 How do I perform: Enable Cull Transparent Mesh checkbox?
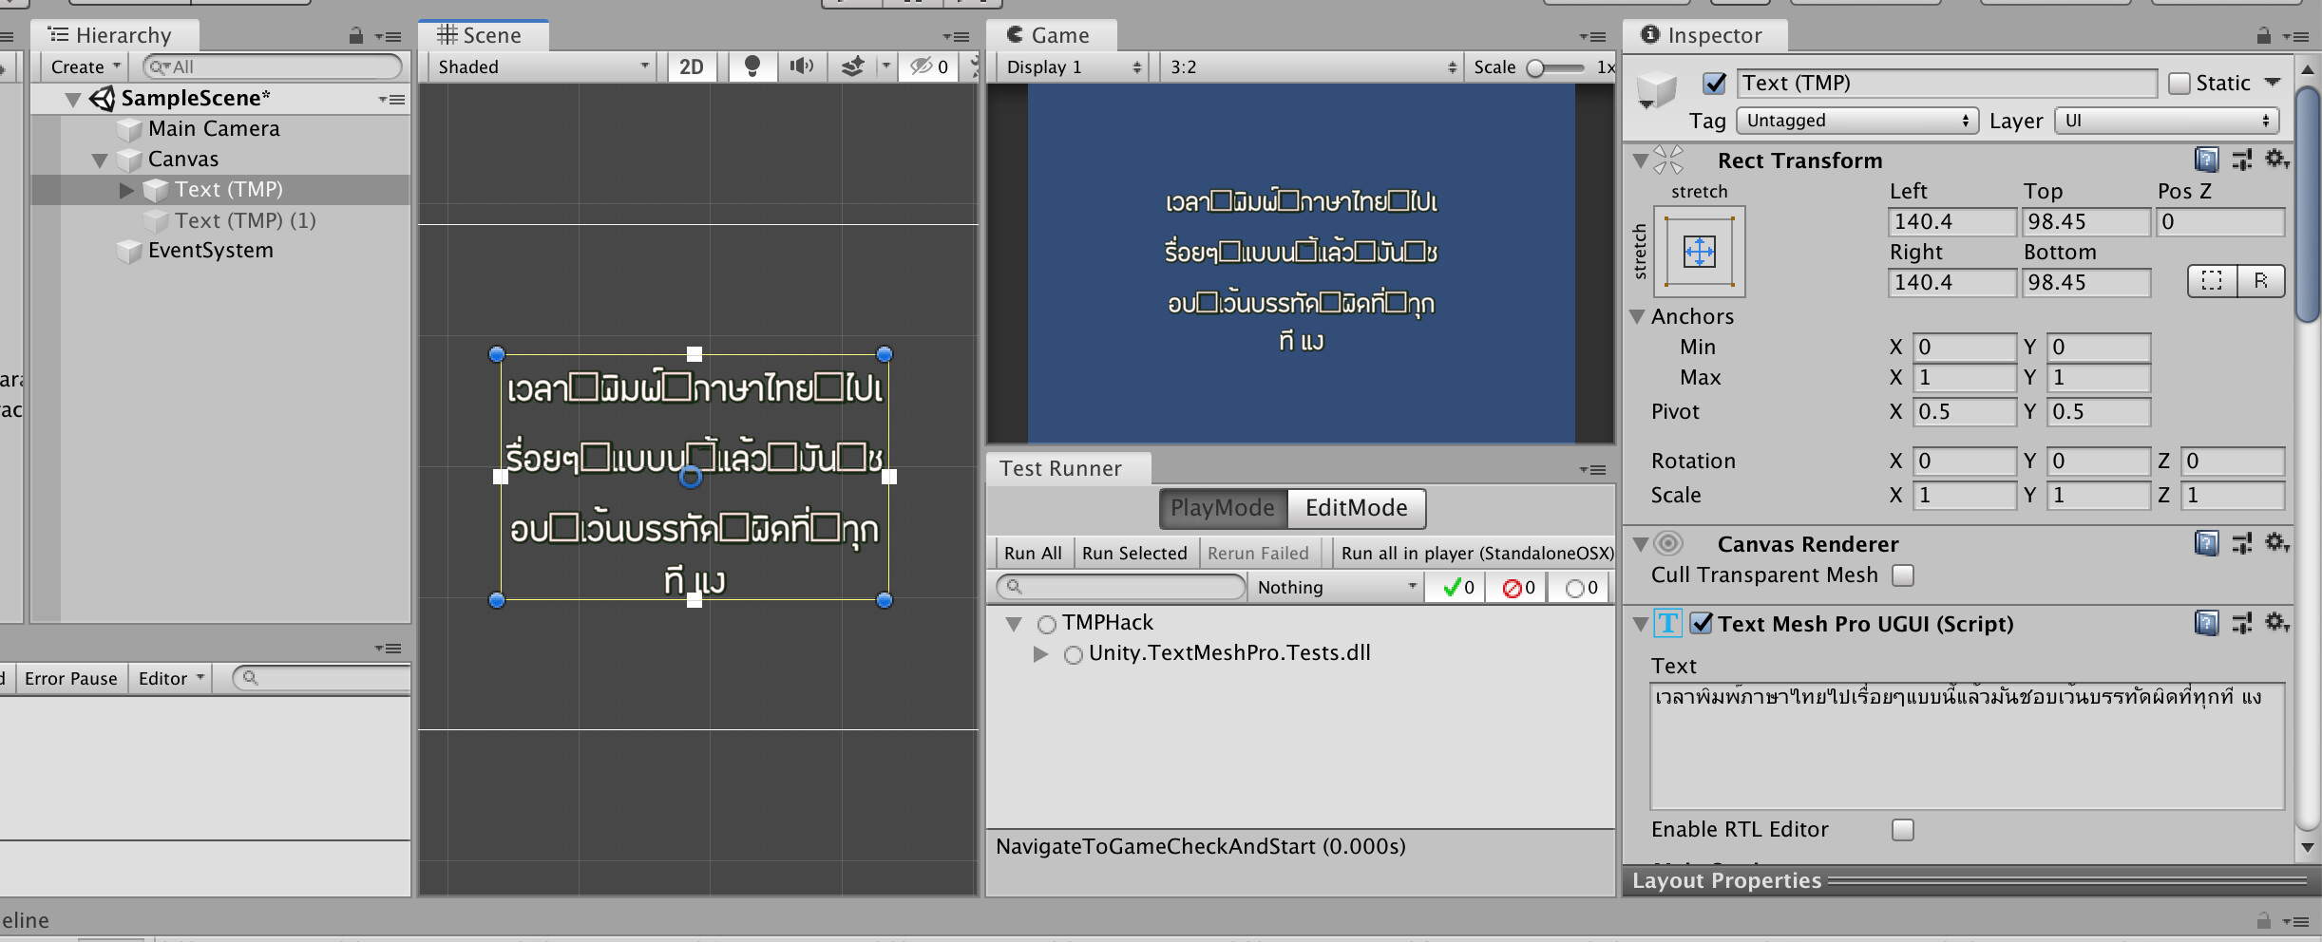[x=1902, y=575]
